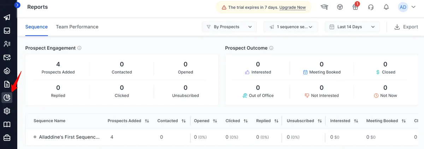Select the Reports pie chart sidebar icon
This screenshot has width=424, height=149.
7,98
